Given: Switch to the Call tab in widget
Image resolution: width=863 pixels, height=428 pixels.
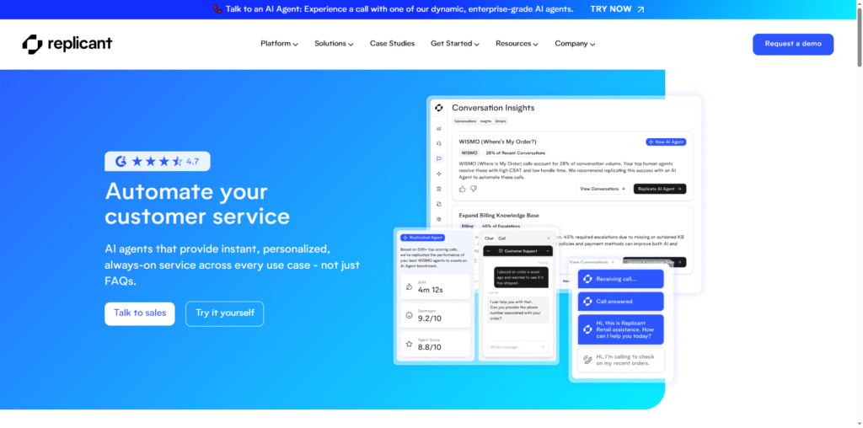Looking at the screenshot, I should tap(502, 238).
